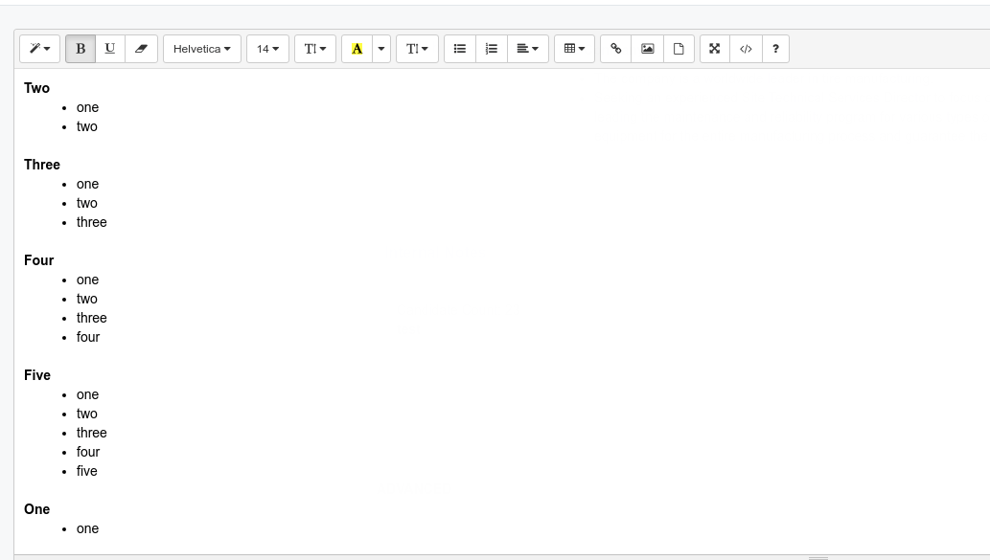Click bullet 'five' under Five heading
This screenshot has width=990, height=560.
point(87,471)
